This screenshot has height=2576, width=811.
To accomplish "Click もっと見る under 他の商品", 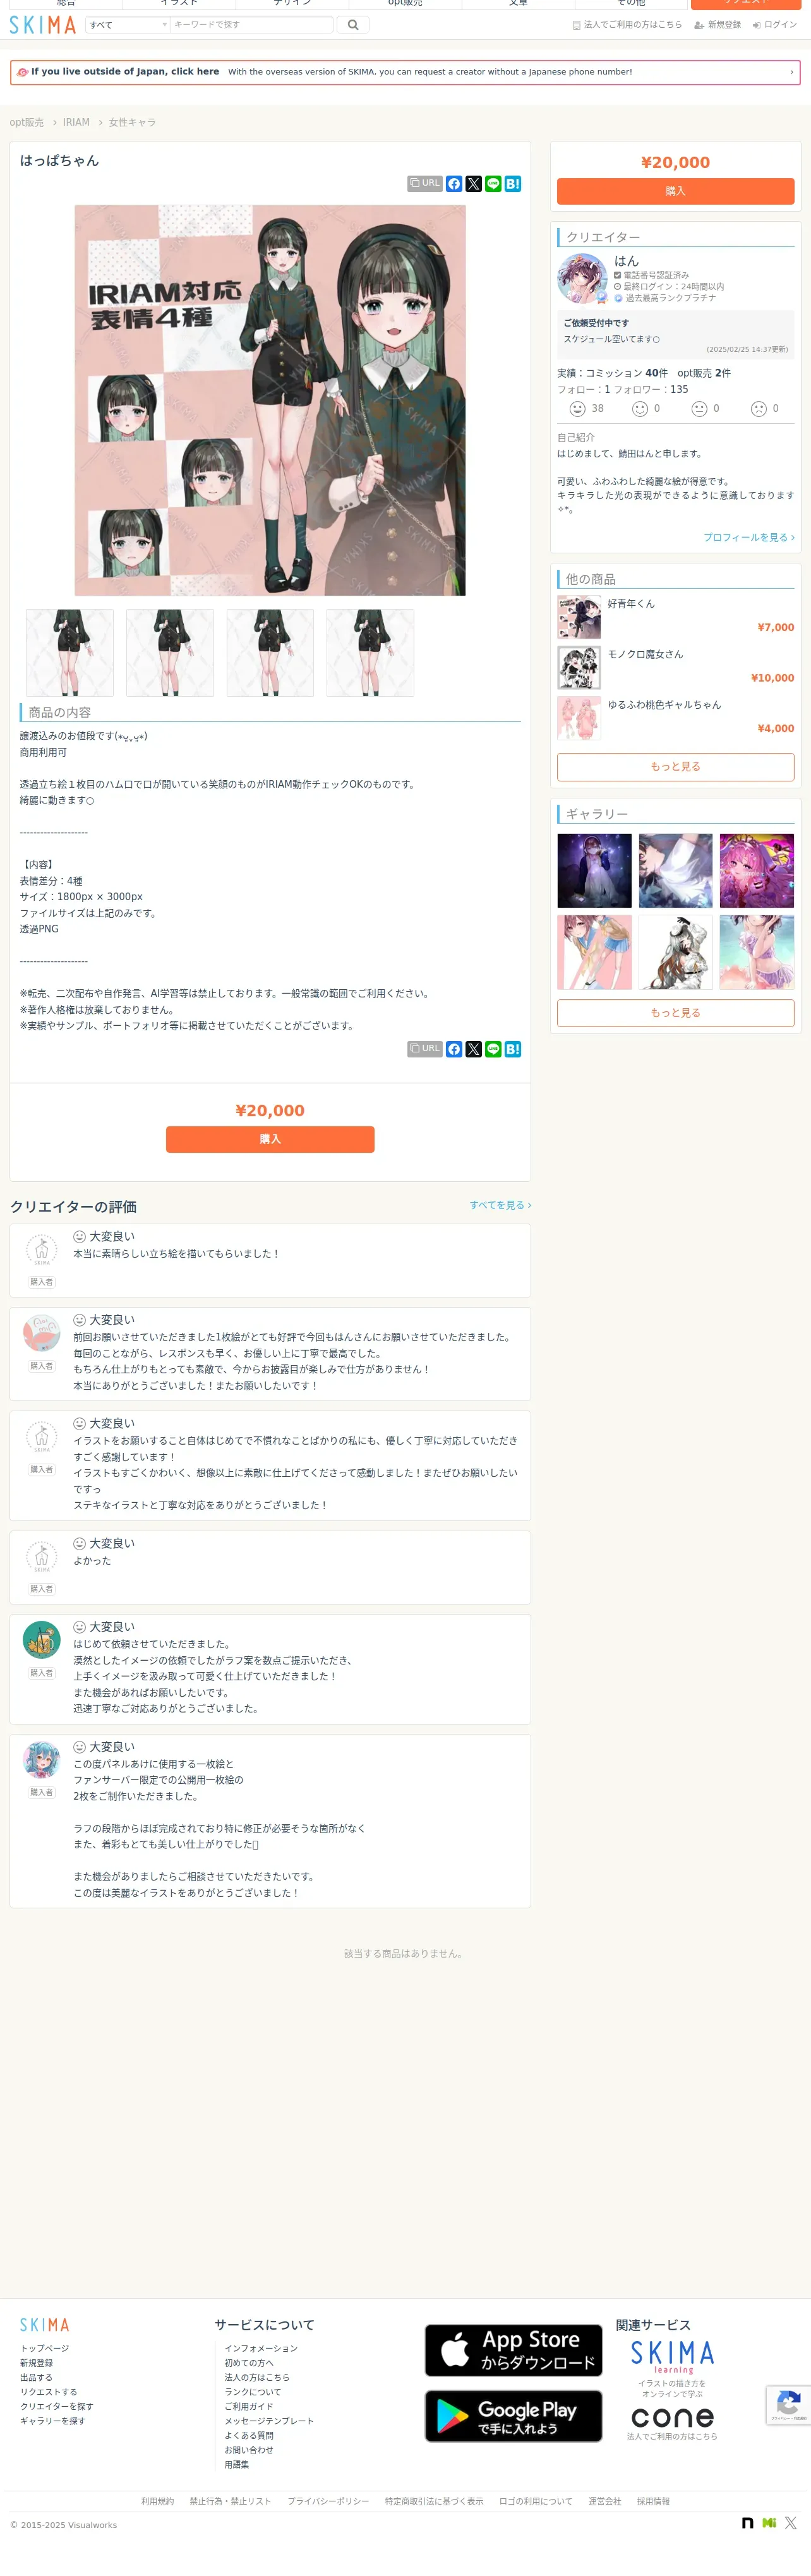I will pos(675,767).
